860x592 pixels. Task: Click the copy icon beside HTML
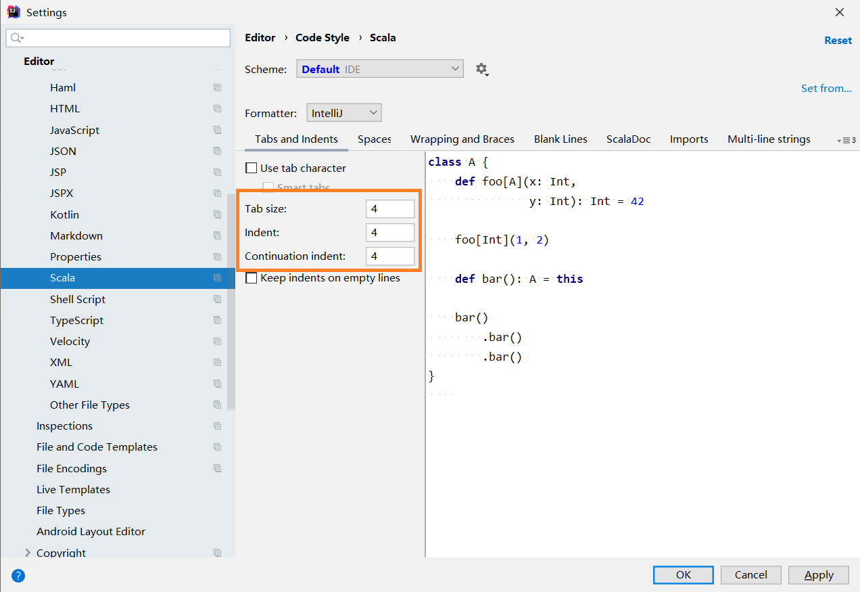(217, 109)
